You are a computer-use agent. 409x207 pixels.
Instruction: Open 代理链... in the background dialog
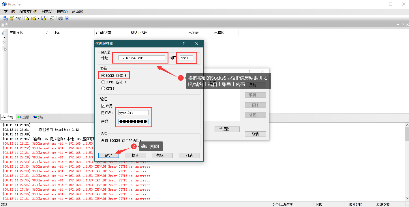click(227, 129)
